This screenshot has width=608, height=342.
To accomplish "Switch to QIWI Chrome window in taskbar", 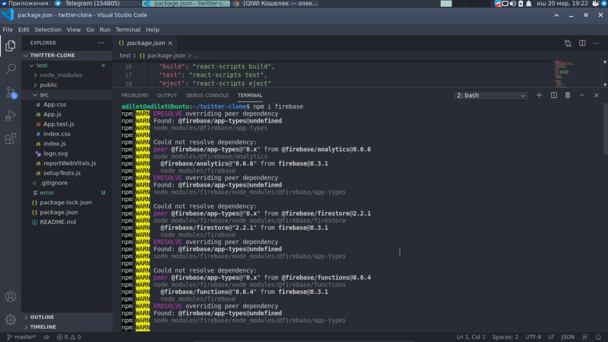I will (x=275, y=3).
